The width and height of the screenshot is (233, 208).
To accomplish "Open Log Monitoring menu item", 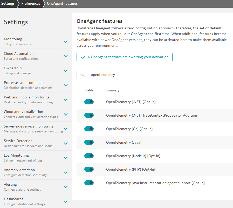I will click(36, 158).
